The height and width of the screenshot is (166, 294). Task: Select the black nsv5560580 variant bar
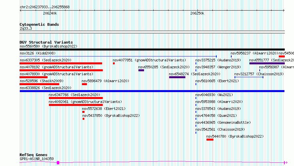pyautogui.click(x=152, y=50)
